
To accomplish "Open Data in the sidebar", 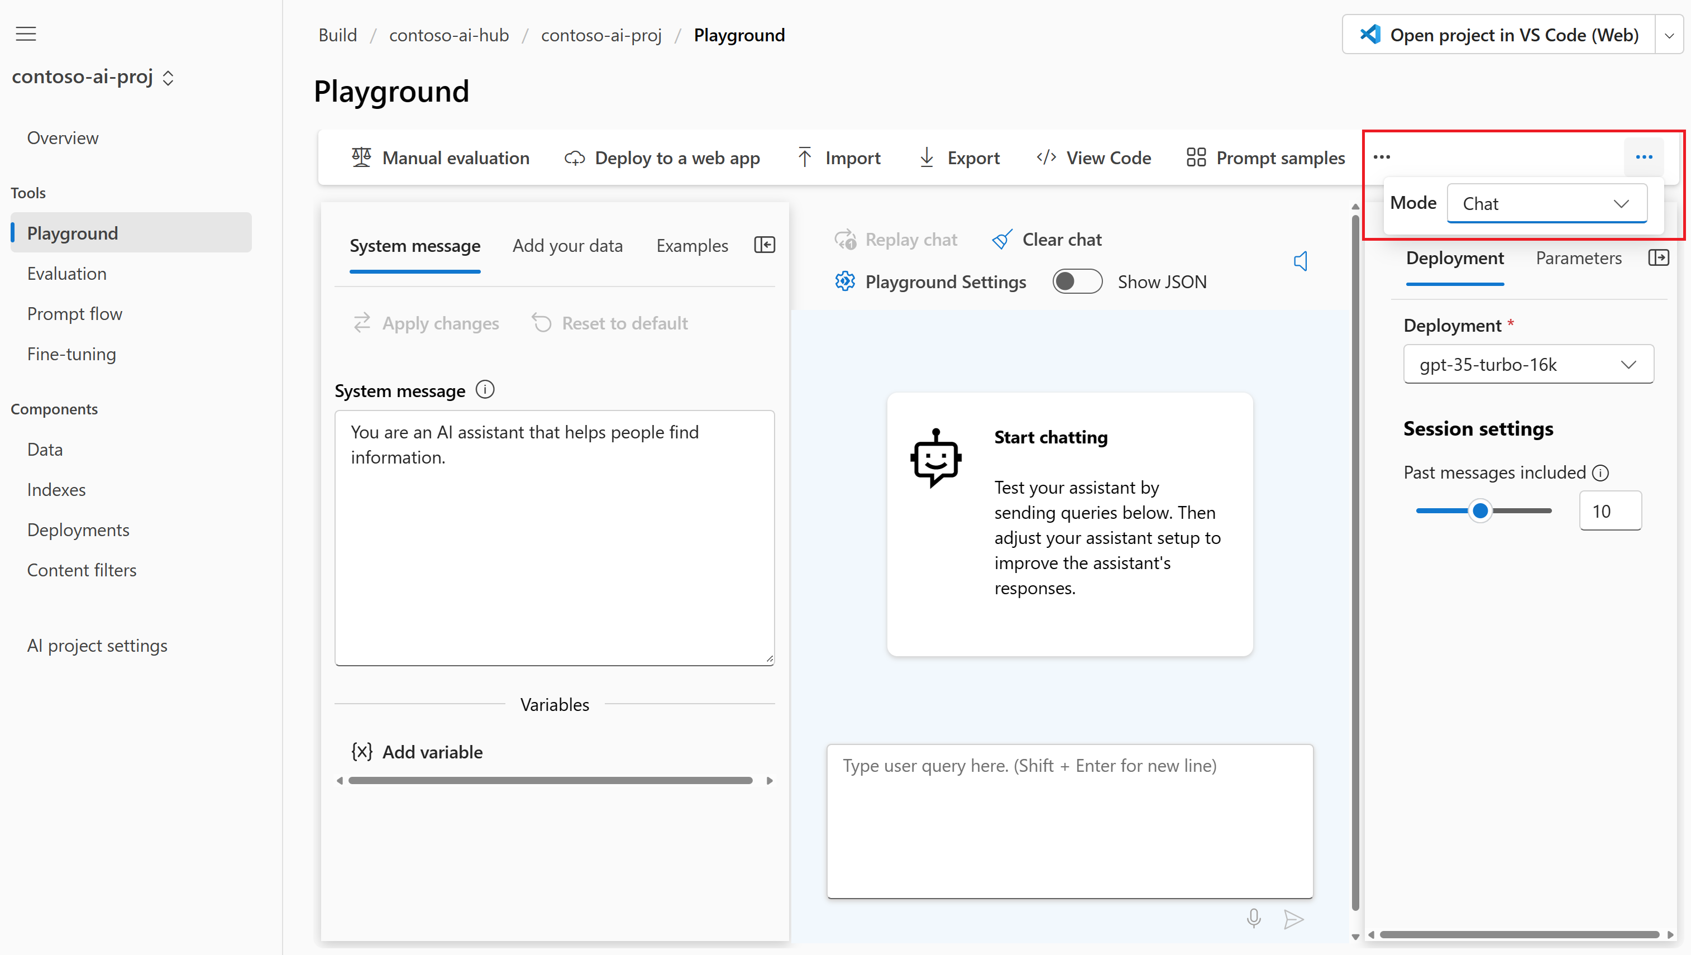I will [x=45, y=450].
